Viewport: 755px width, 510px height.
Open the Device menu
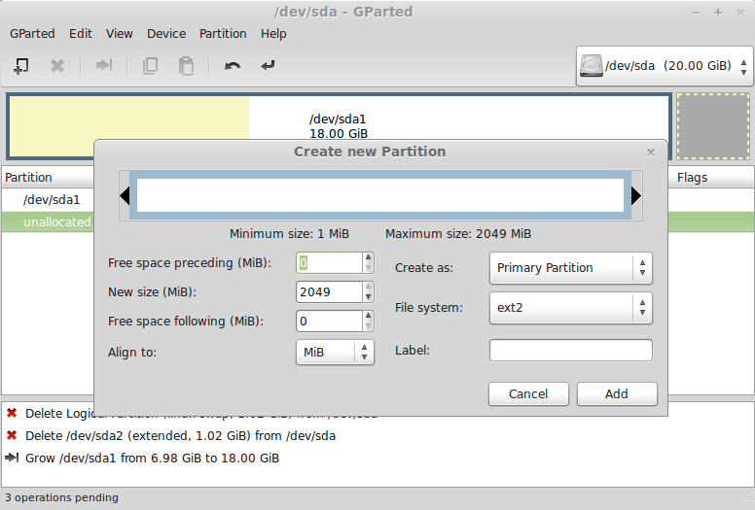coord(166,33)
